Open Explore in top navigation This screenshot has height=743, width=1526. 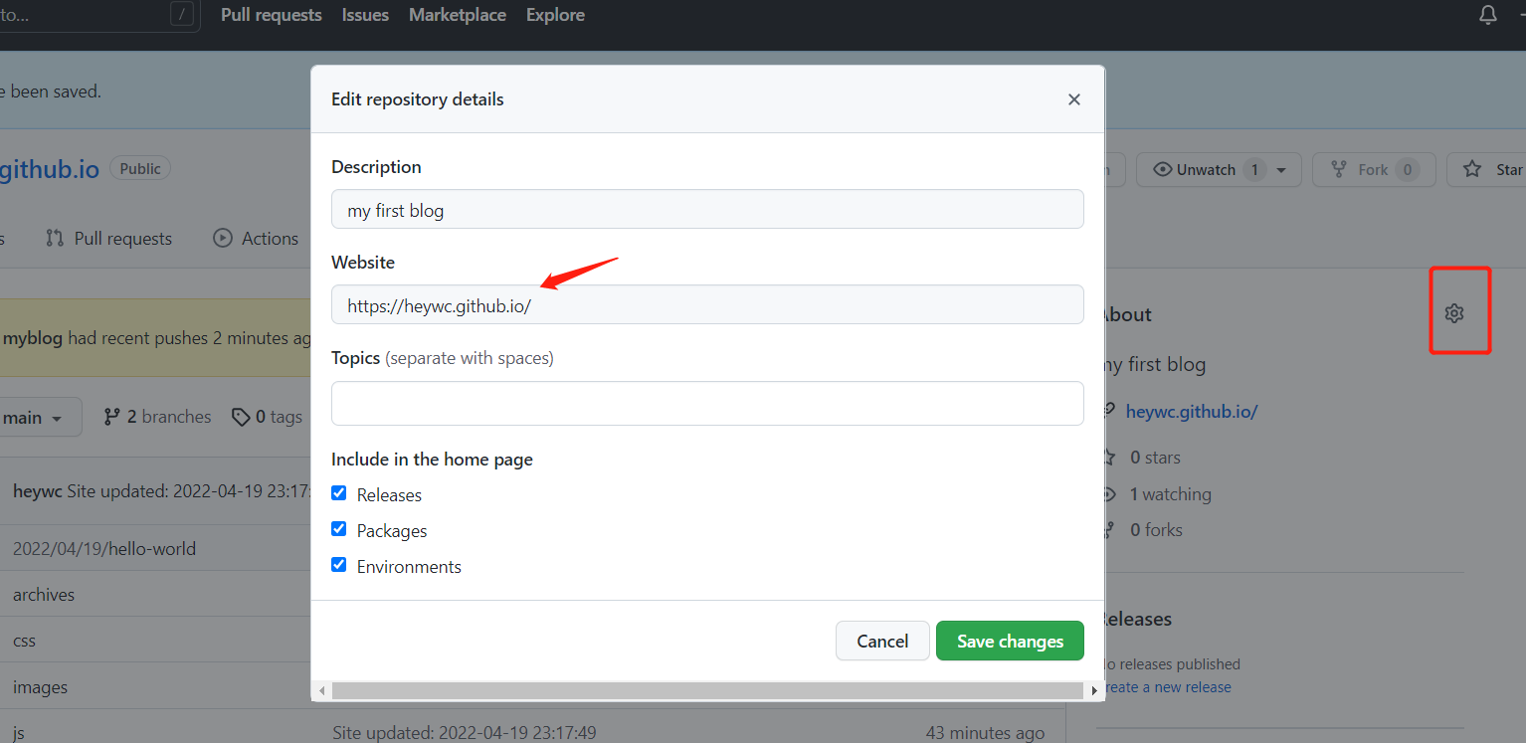pos(555,15)
